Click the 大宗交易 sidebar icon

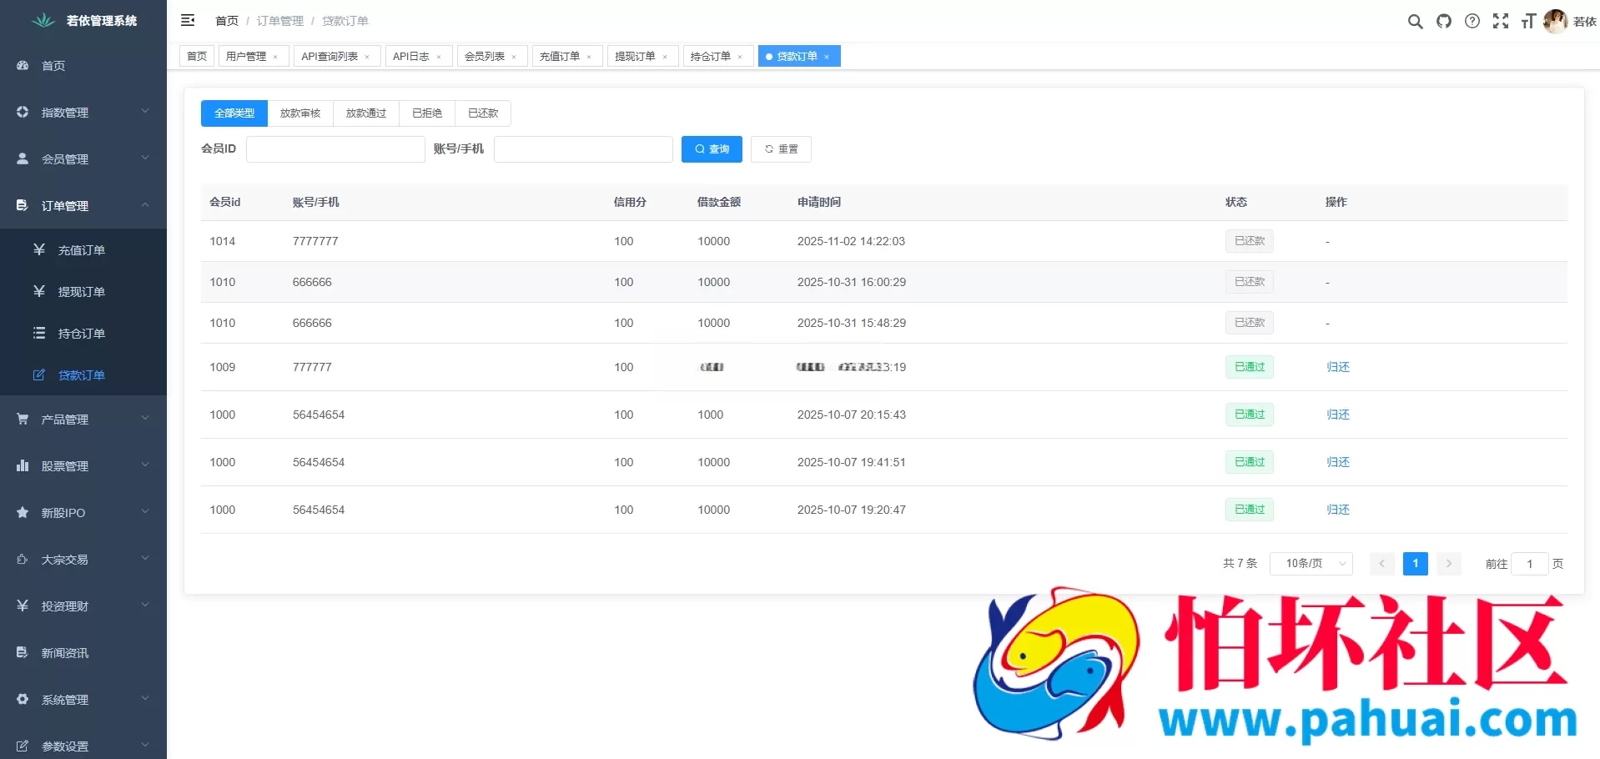[23, 559]
